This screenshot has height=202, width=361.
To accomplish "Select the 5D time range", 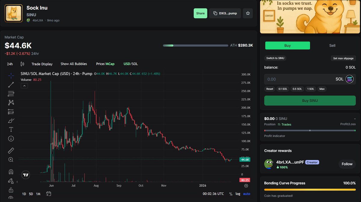I will point(31,194).
